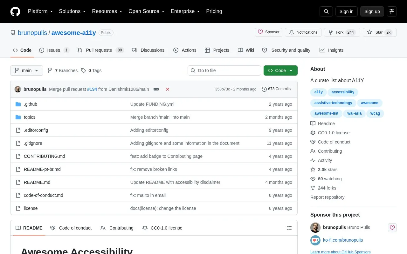Open the .editorconfig file
Screen dimensions: 407x254
point(36,130)
